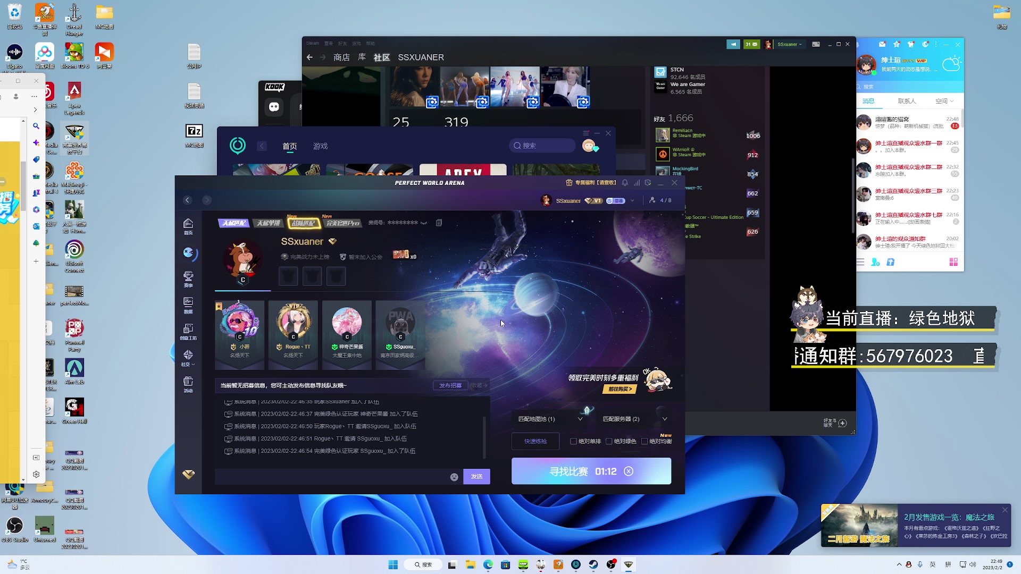Open emoji picker in team chat
This screenshot has height=574, width=1021.
pos(454,477)
